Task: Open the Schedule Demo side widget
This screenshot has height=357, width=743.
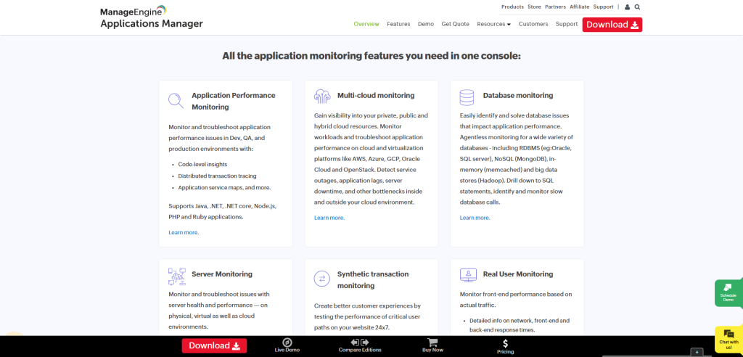Action: click(x=728, y=293)
